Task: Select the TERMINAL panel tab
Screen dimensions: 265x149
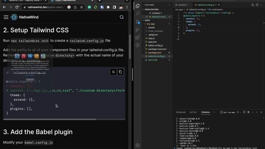Action: click(x=205, y=112)
